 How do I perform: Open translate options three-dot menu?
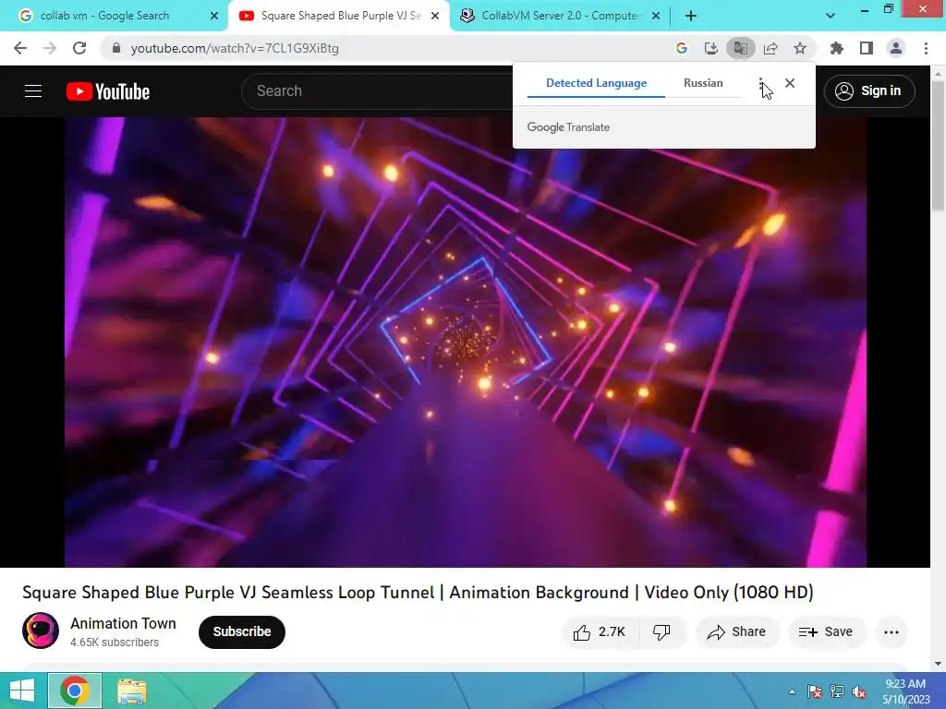[x=761, y=84]
